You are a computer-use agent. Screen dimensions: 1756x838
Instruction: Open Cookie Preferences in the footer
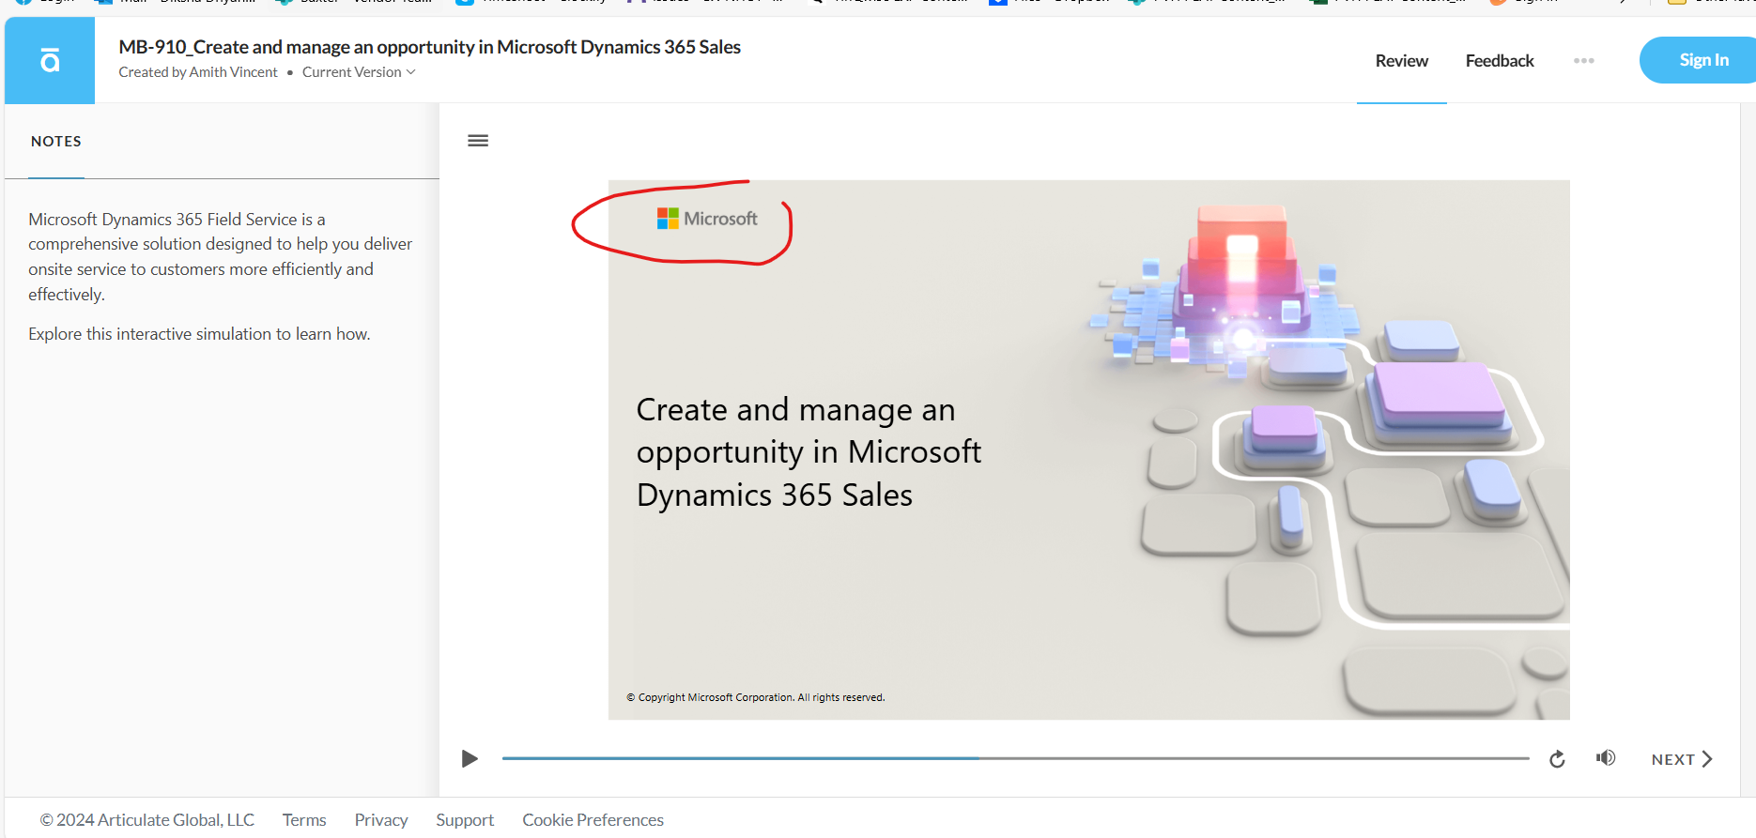tap(593, 820)
